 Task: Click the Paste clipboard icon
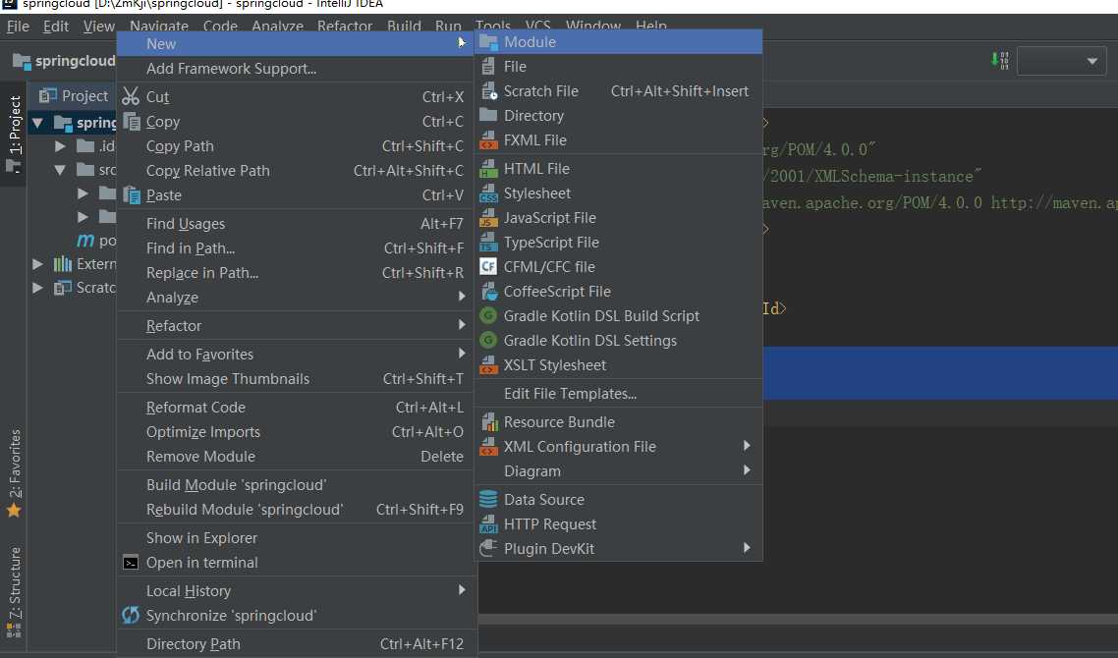tap(132, 194)
